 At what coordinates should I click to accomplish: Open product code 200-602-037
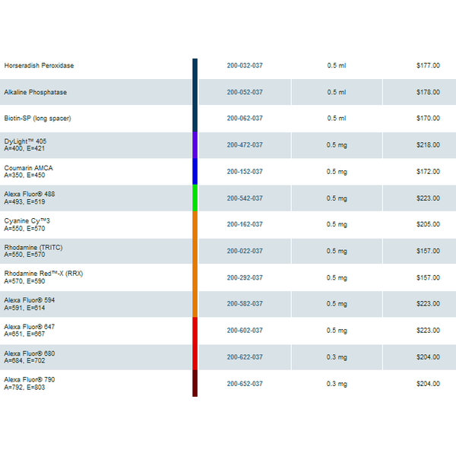245,331
